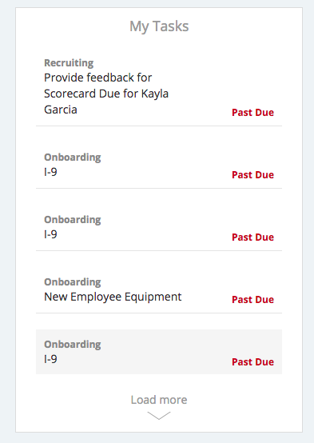Open the highlighted I-9 onboarding task

(x=159, y=352)
